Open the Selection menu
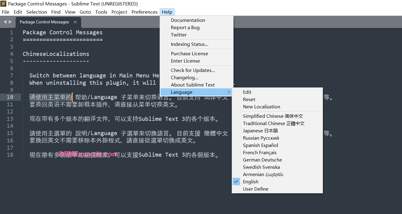 (x=37, y=12)
